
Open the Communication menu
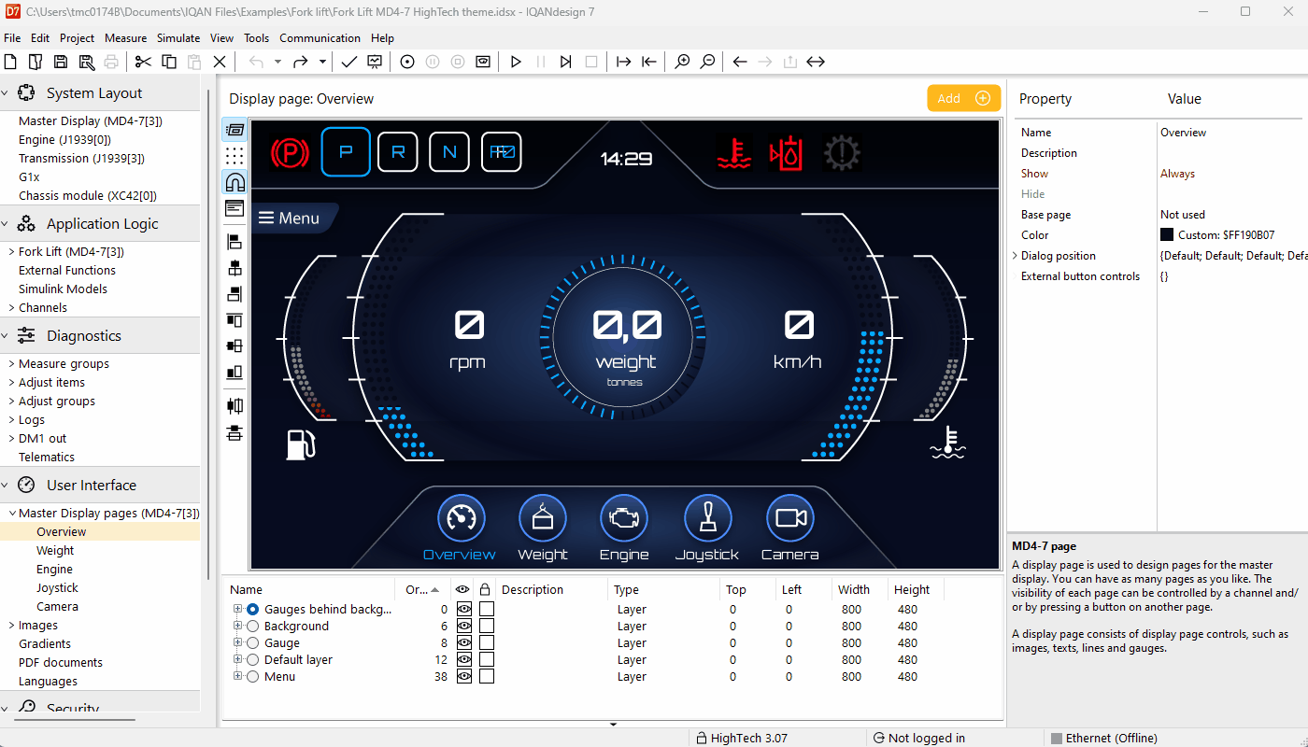(x=320, y=38)
